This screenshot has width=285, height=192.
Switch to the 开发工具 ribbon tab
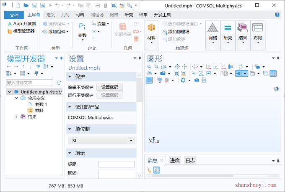(x=162, y=15)
